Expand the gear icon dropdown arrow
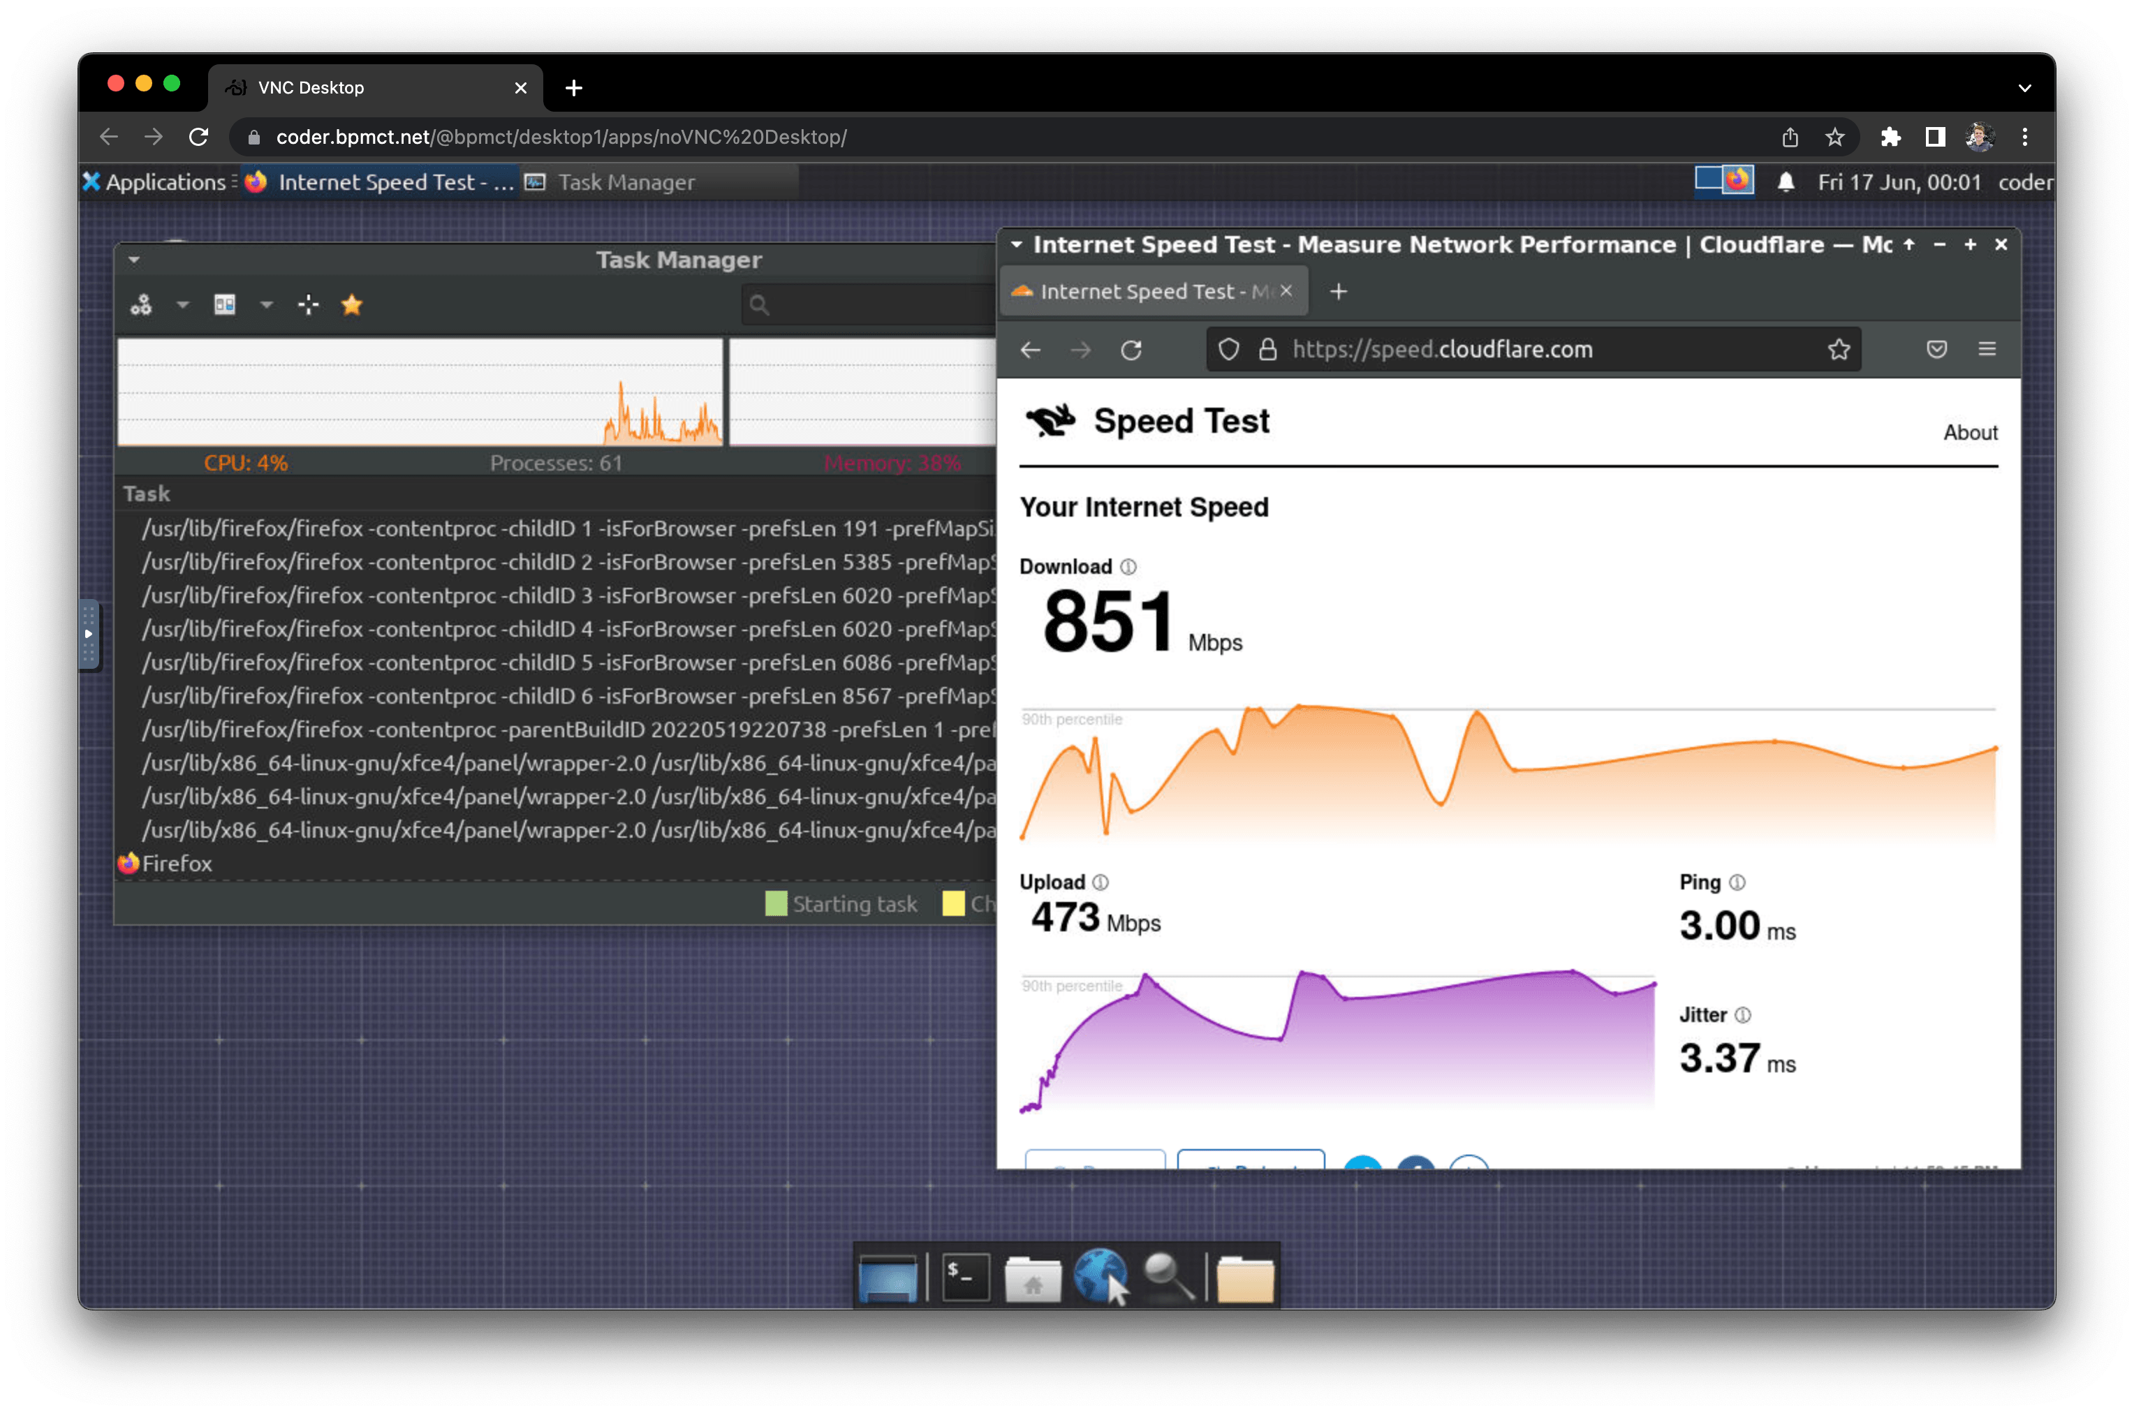The height and width of the screenshot is (1413, 2134). 183,304
